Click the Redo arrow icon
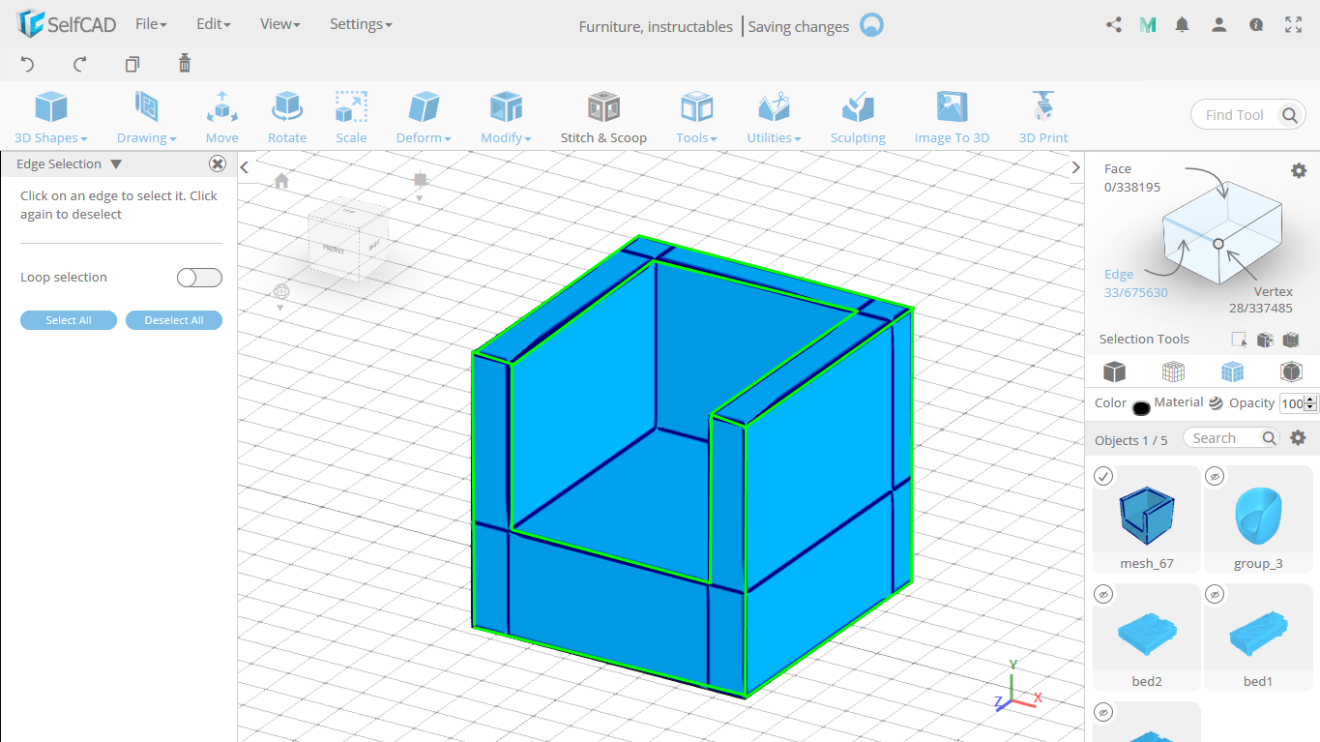Screen dimensions: 1320x742 click(80, 64)
